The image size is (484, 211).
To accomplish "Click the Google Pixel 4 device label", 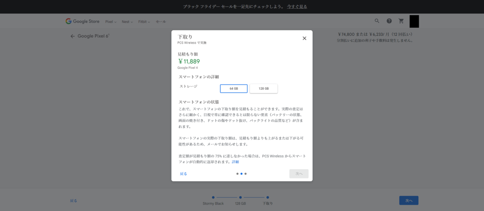I will (188, 68).
